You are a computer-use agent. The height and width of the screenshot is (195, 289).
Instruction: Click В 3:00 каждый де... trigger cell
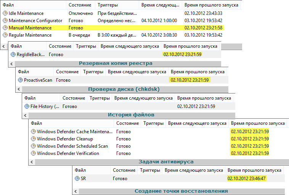tap(117, 35)
